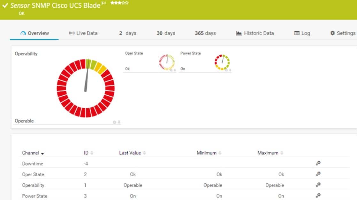The image size is (357, 200).
Task: Set priority using the star rating
Action: point(119,3)
